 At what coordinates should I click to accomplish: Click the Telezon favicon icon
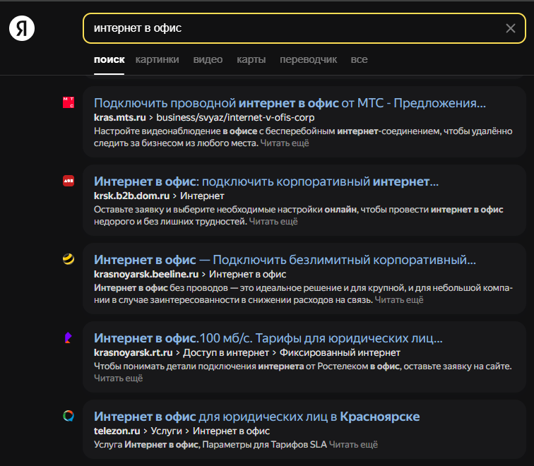69,416
